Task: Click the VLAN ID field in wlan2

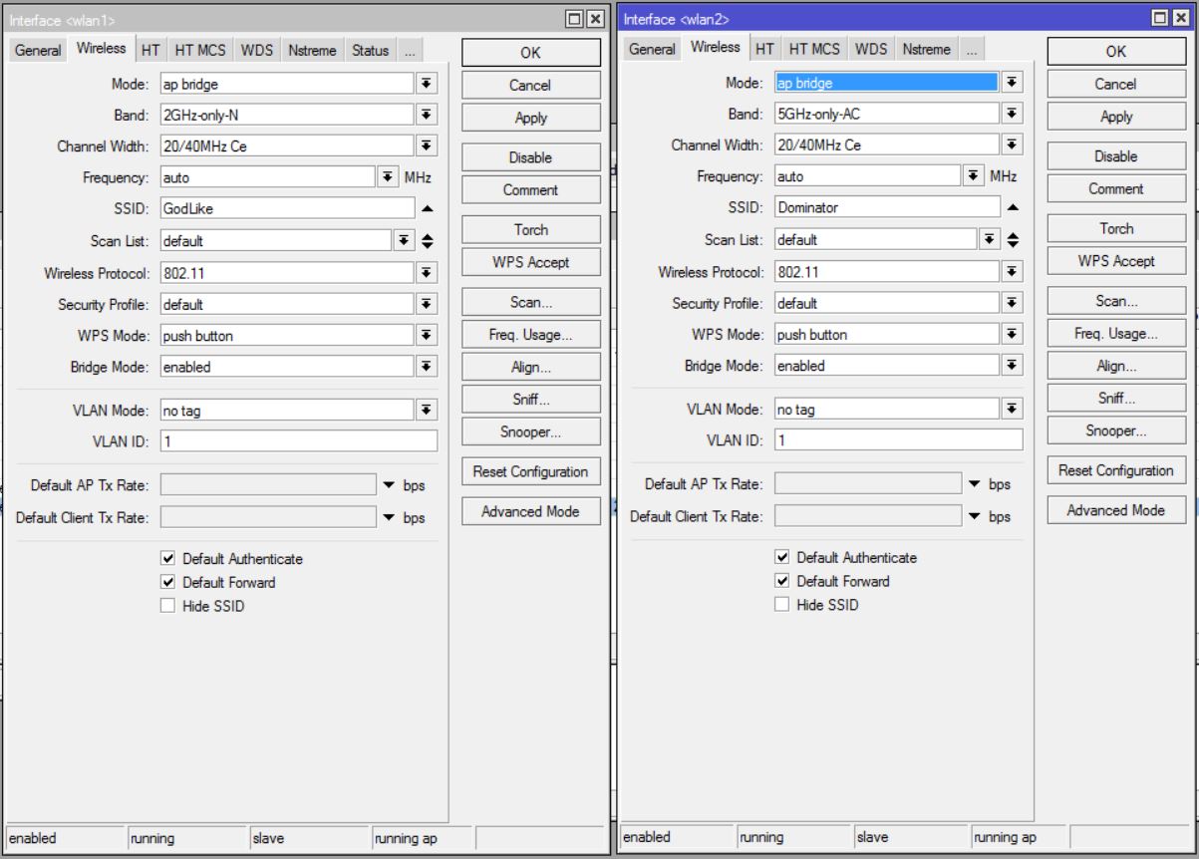Action: (898, 439)
